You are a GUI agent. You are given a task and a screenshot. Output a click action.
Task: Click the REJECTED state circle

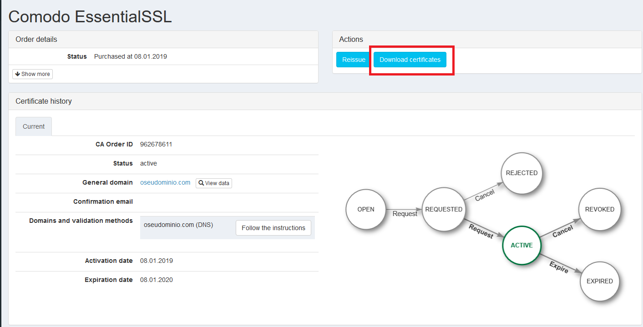pyautogui.click(x=521, y=173)
